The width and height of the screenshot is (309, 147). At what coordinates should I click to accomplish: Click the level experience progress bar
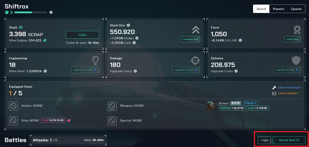tap(31, 12)
